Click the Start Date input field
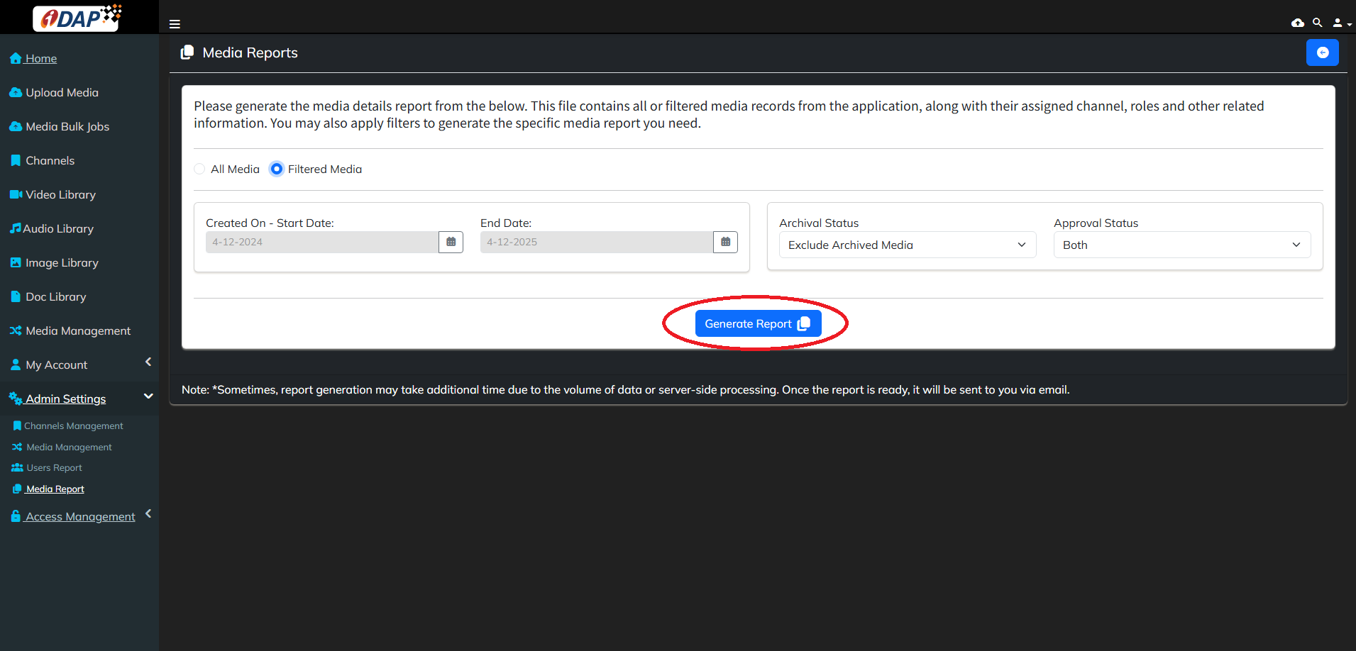Image resolution: width=1356 pixels, height=651 pixels. (x=322, y=242)
